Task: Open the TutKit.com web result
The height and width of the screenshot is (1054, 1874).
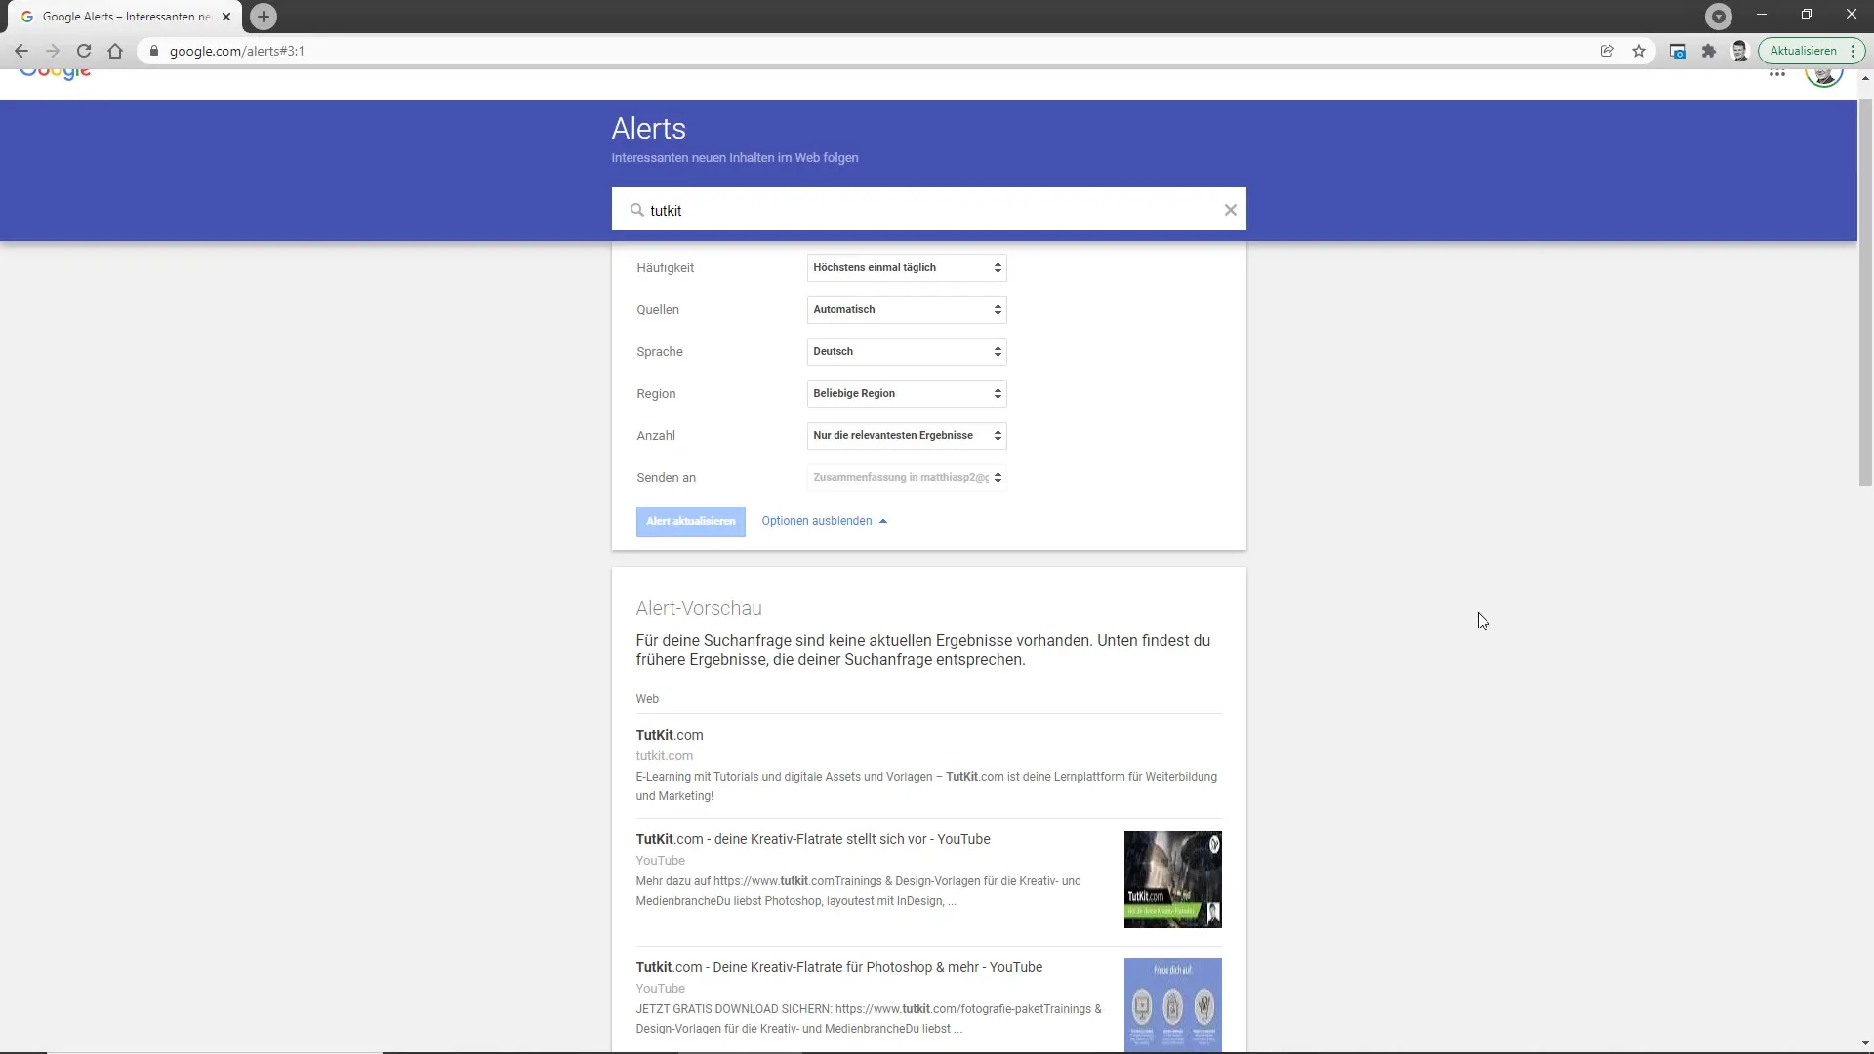Action: (x=670, y=735)
